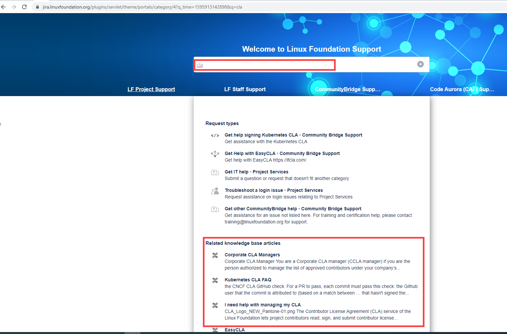Click "Submit a question or request" description text
Viewport: 507px width, 334px height.
click(287, 178)
